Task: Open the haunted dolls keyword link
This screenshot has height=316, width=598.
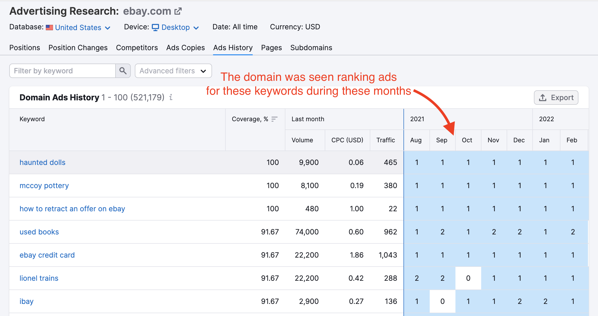Action: click(x=42, y=162)
